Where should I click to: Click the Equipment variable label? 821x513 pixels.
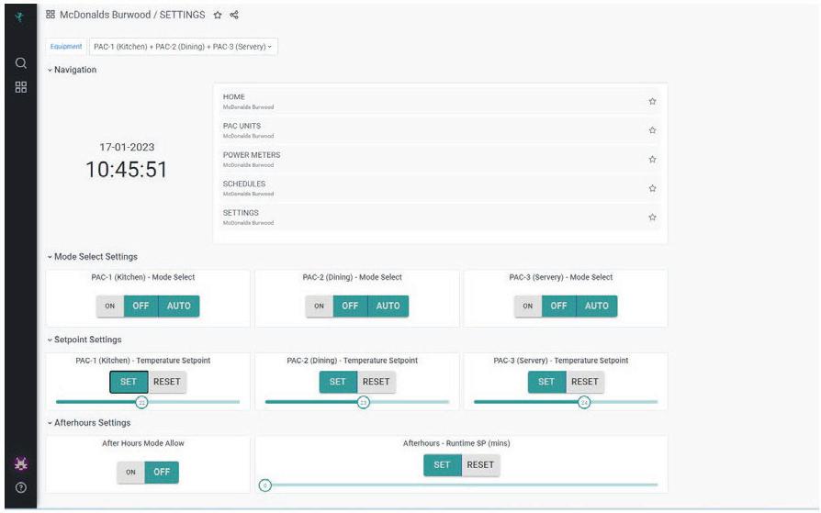[x=66, y=47]
